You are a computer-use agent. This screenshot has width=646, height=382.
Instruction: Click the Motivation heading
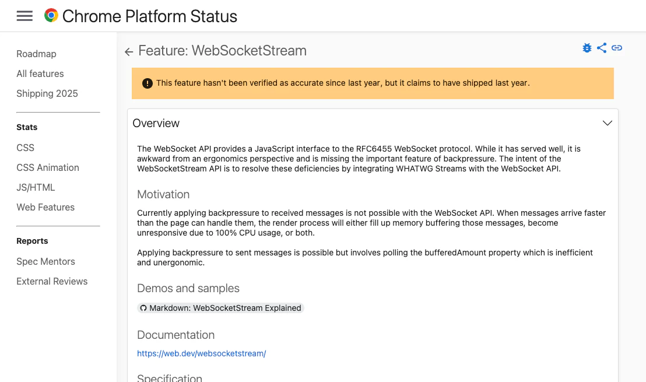click(163, 195)
